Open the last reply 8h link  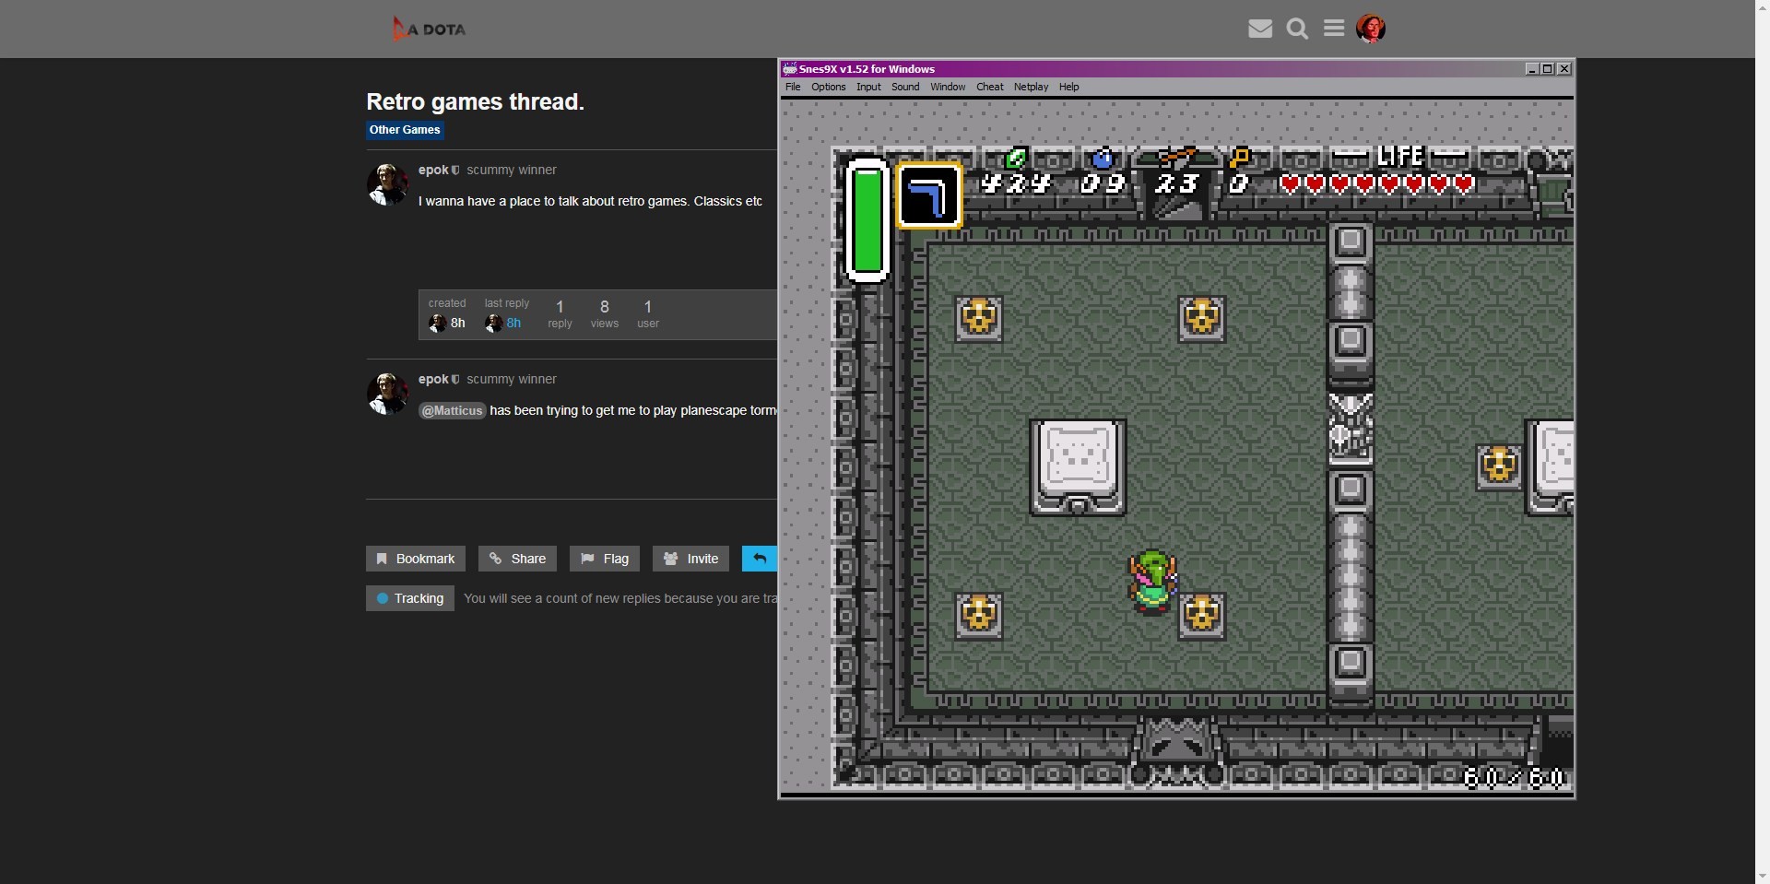[513, 323]
